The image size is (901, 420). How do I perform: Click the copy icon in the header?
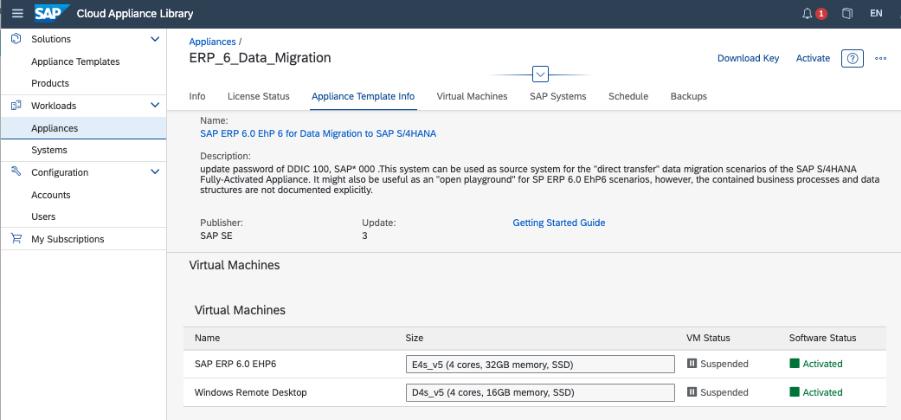coord(847,14)
